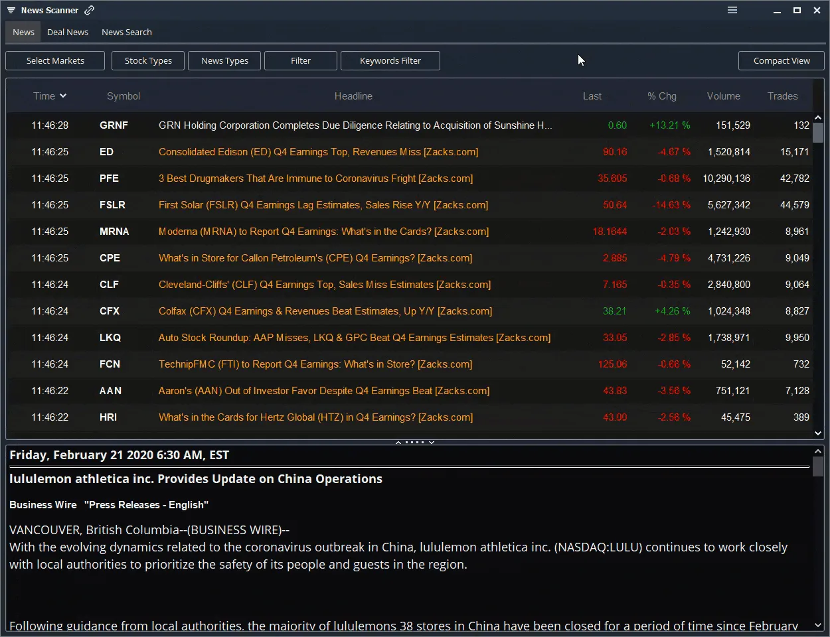The height and width of the screenshot is (637, 830).
Task: Select the CFX symbol cell
Action: click(110, 311)
